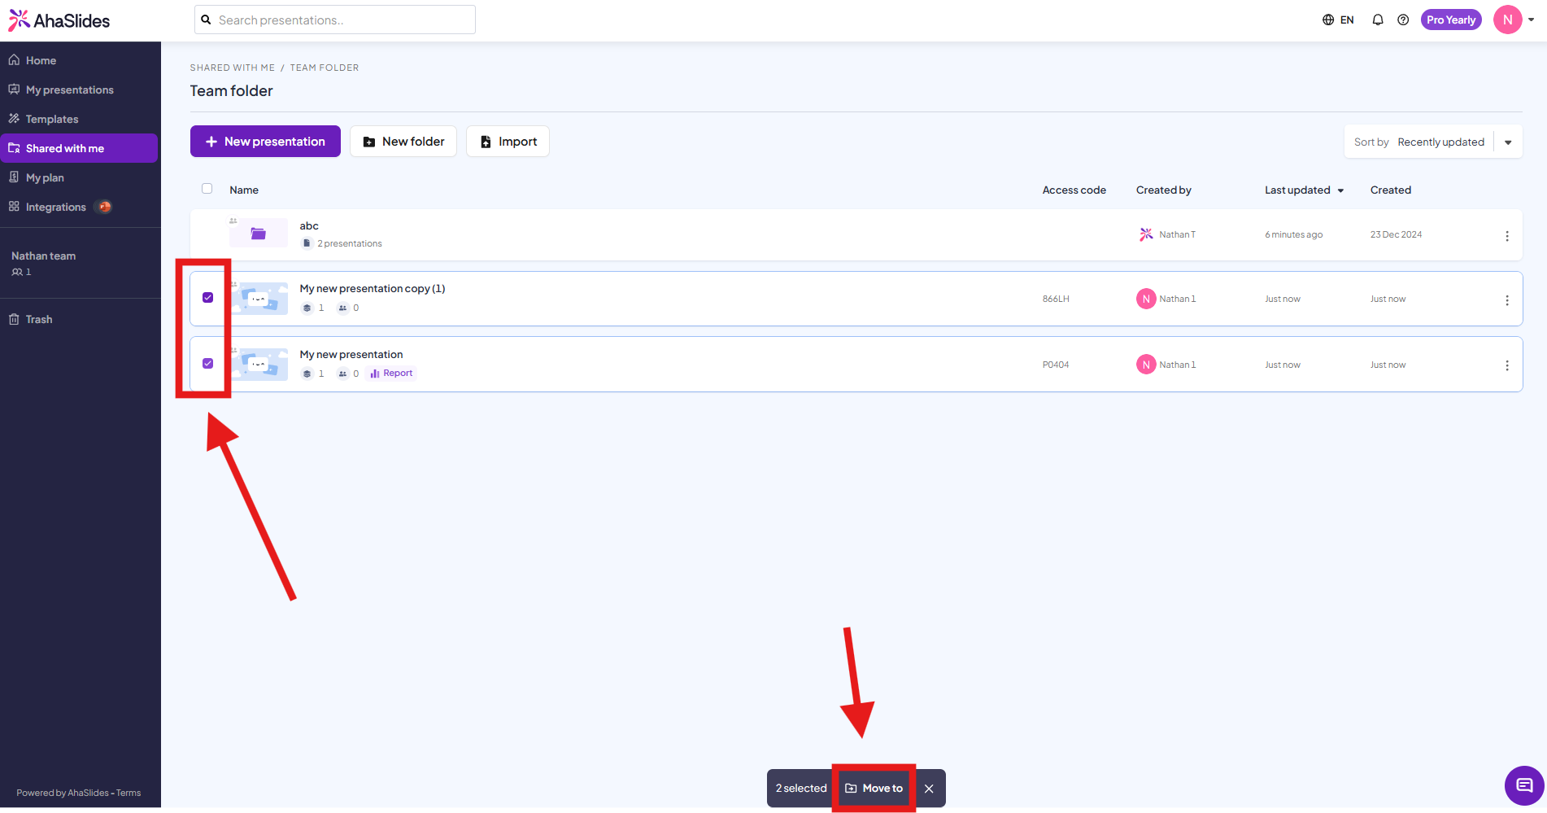Uncheck My new presentation copy (1) checkbox

click(208, 298)
